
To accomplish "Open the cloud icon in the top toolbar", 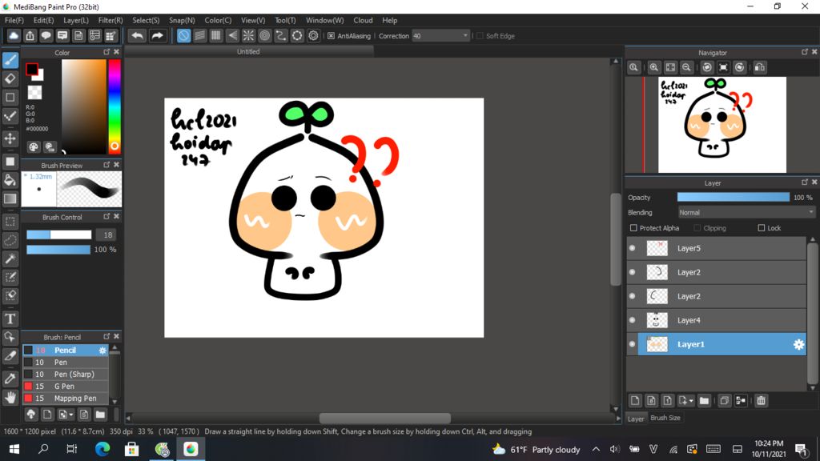I will click(x=14, y=35).
